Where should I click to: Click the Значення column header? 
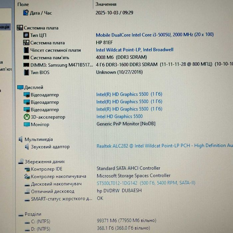pos(106,4)
